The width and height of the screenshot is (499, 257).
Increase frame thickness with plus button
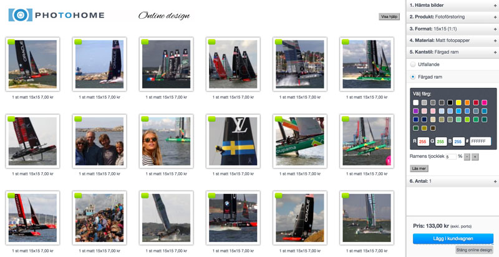point(475,157)
